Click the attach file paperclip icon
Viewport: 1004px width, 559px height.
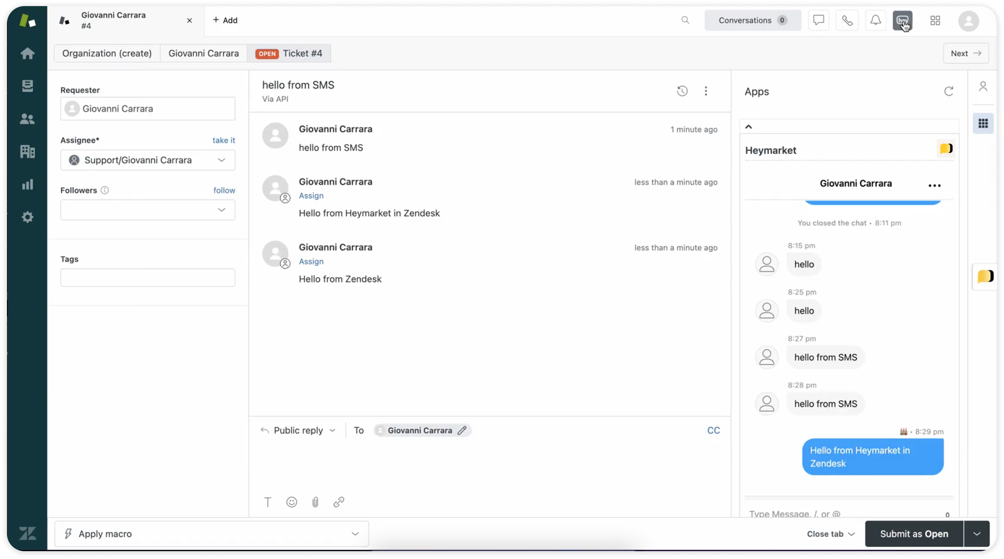(315, 502)
